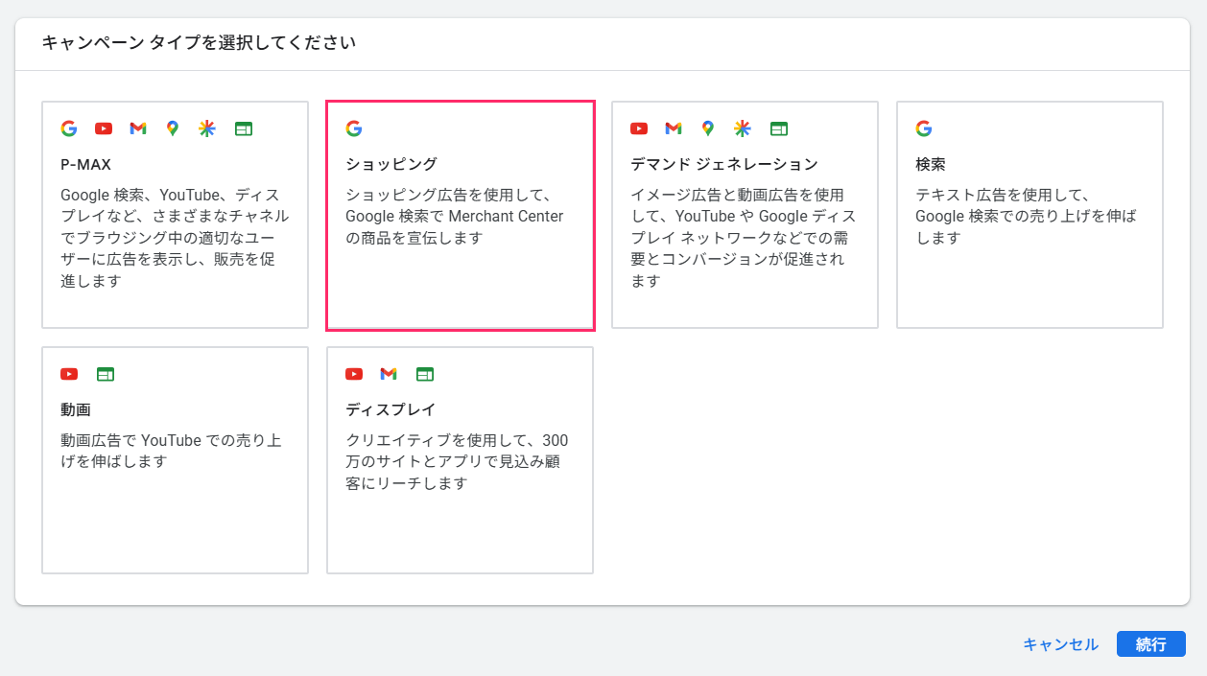The width and height of the screenshot is (1207, 676).
Task: Click the Display network icon in the P-MAX card
Action: tap(244, 128)
